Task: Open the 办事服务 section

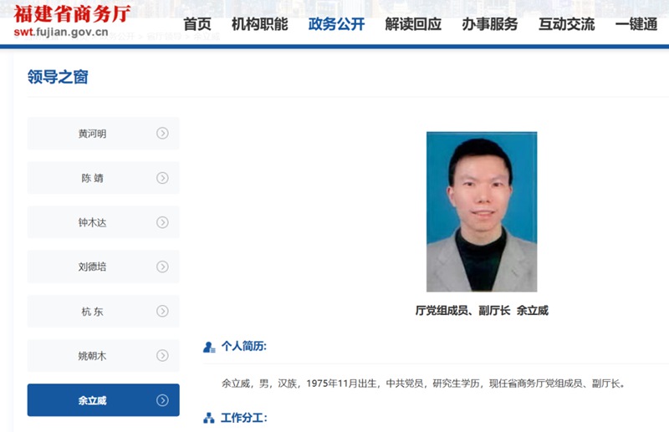Action: [490, 24]
